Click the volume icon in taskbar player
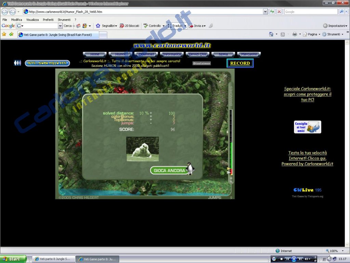The image size is (350, 263). 306,259
